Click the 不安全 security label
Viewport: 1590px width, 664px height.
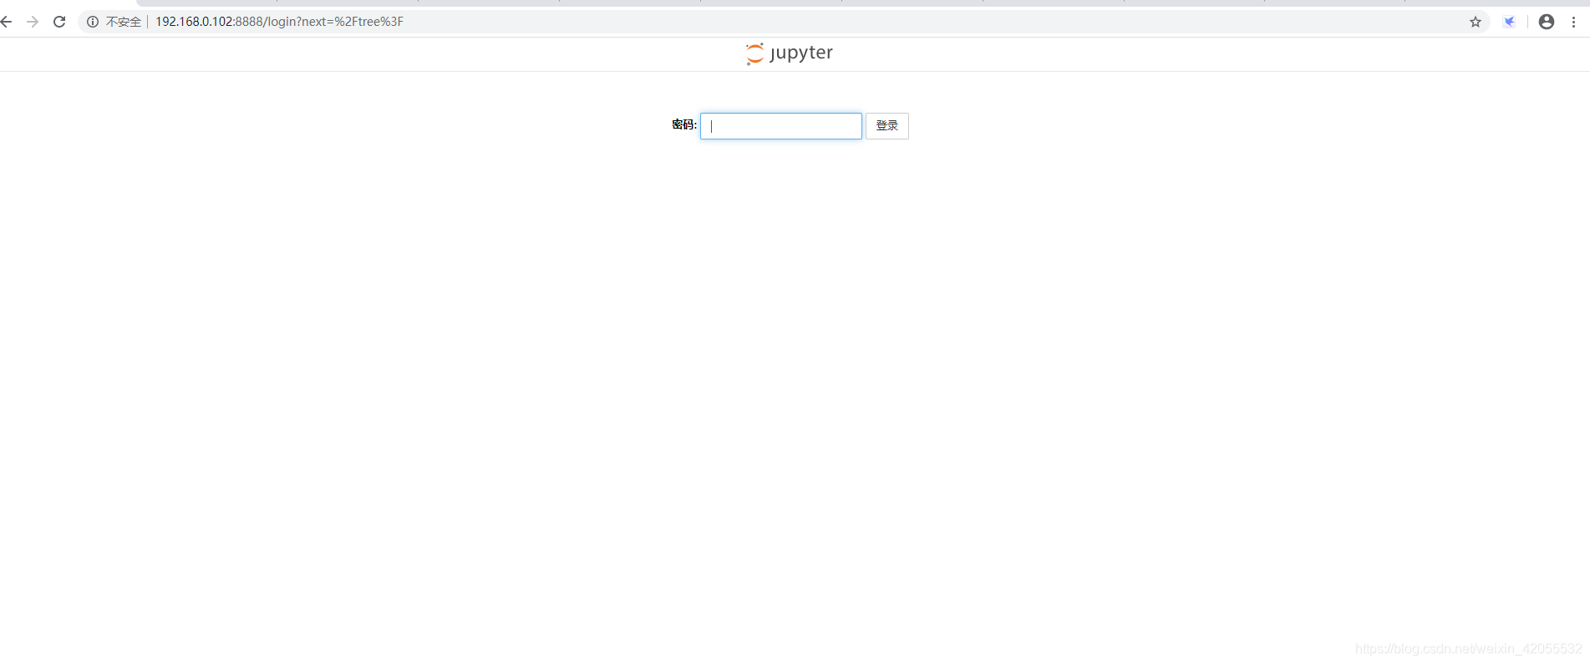(x=124, y=22)
